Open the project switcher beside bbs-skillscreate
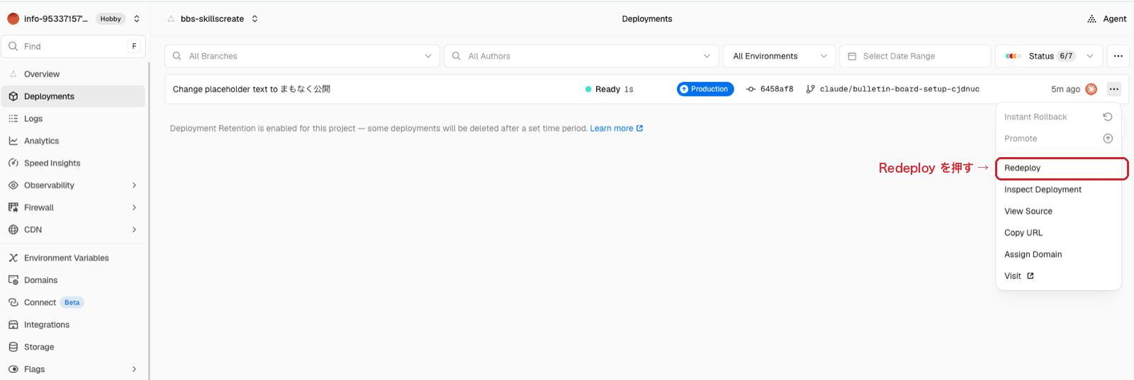Screen dimensions: 1134x380 tap(254, 19)
